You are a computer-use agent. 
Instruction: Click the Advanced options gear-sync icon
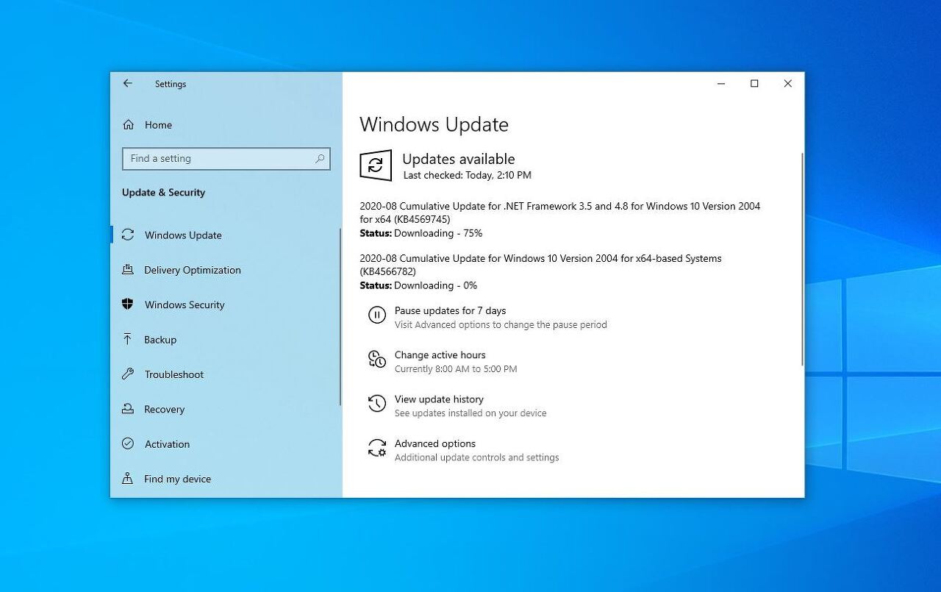(x=376, y=448)
